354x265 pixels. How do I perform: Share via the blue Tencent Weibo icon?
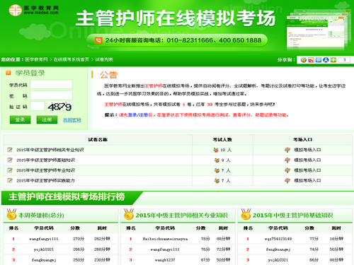point(319,60)
